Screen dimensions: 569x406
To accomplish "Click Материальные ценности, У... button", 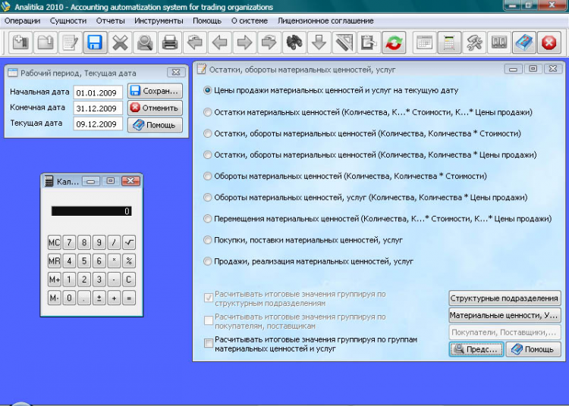I will pos(505,315).
